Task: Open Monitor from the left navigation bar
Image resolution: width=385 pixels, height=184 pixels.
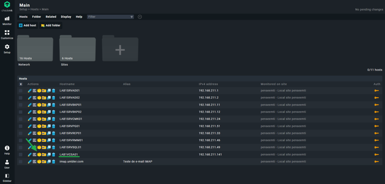Action: pos(7,21)
